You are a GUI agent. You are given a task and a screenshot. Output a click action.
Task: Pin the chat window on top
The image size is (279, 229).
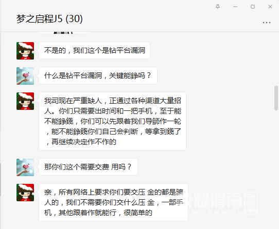tap(218, 7)
